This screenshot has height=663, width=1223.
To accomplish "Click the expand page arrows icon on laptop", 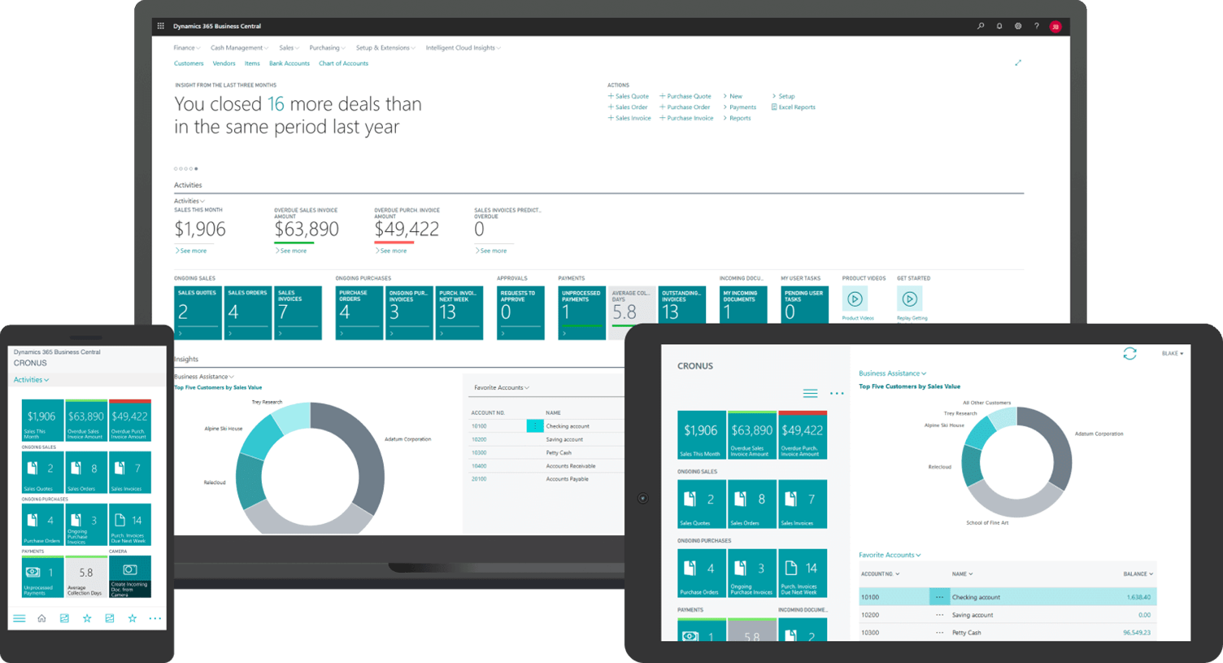I will point(1018,63).
